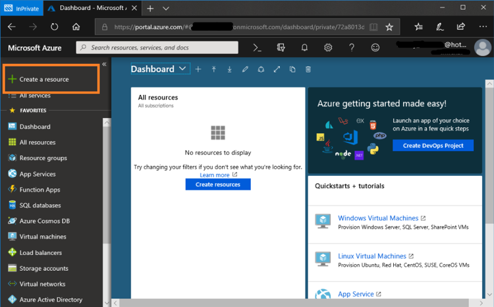
Task: Click browser Back arrow
Action: [12, 27]
